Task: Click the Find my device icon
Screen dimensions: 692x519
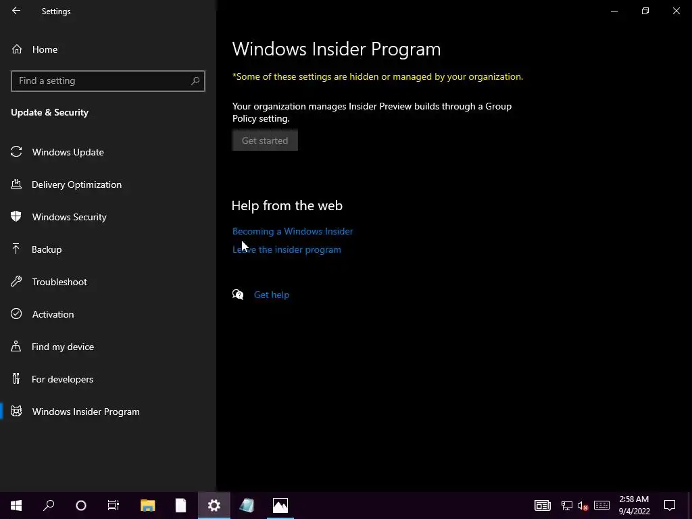Action: coord(16,346)
